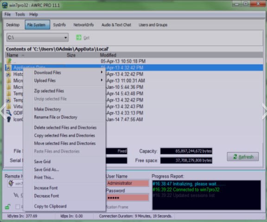Choose Upload Files from context menu
The height and width of the screenshot is (222, 267).
(45, 81)
